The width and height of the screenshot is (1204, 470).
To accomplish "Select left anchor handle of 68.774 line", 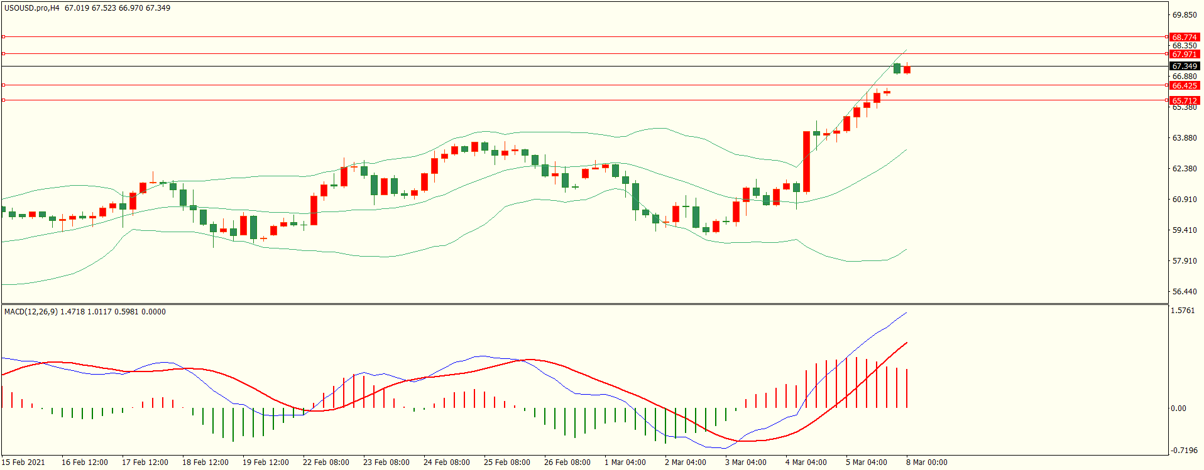I will [x=4, y=37].
